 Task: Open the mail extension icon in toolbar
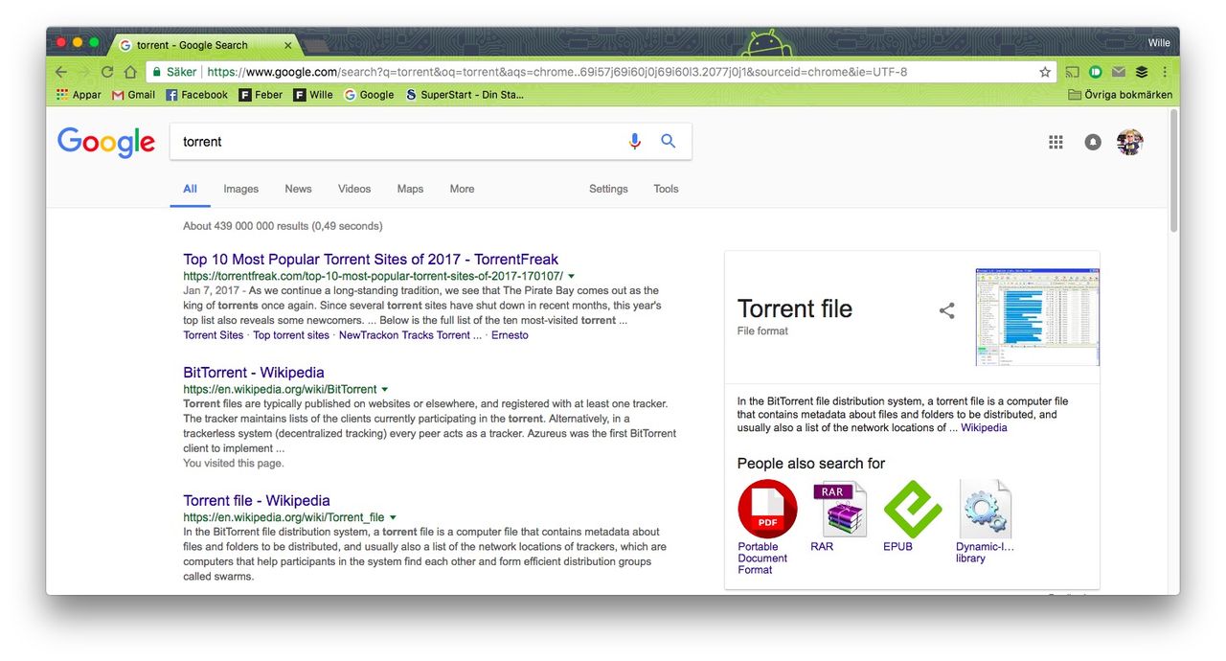point(1119,72)
